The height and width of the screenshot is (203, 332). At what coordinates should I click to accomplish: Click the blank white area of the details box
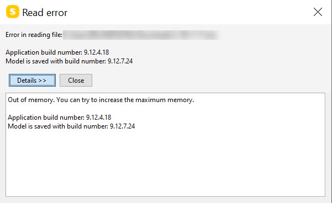click(x=165, y=163)
